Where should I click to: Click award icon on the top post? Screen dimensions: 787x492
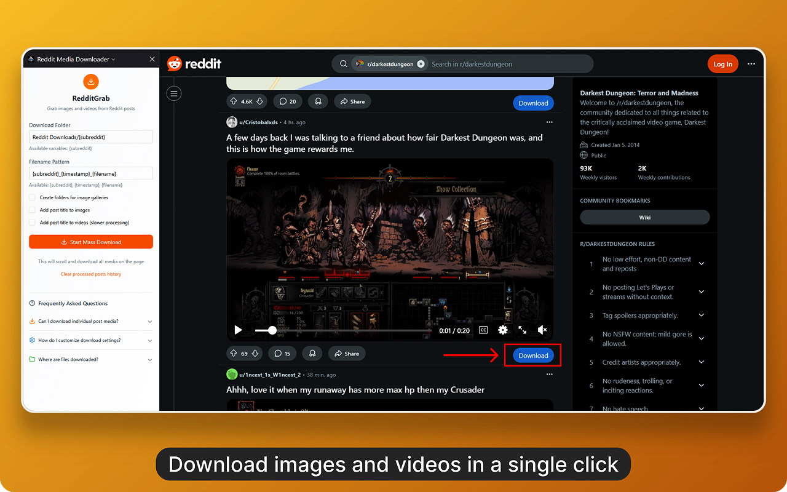317,101
